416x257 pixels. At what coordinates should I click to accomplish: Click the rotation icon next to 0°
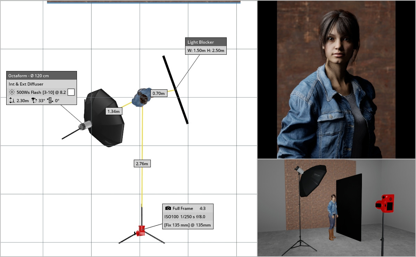pyautogui.click(x=50, y=101)
